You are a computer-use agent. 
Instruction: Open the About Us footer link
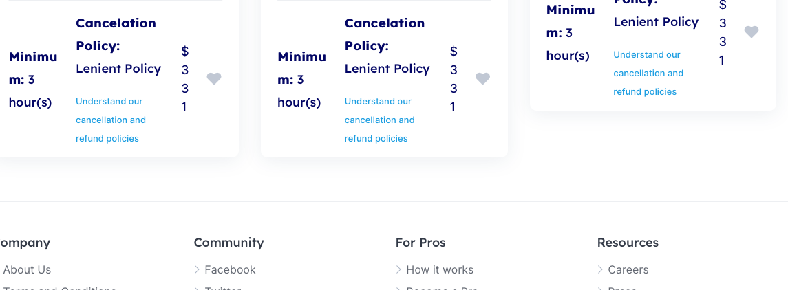[27, 270]
